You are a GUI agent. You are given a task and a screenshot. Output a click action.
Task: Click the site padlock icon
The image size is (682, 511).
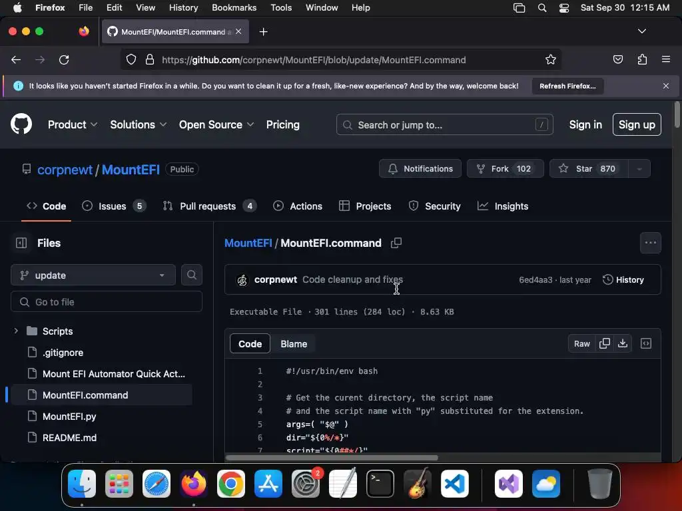[x=150, y=59]
